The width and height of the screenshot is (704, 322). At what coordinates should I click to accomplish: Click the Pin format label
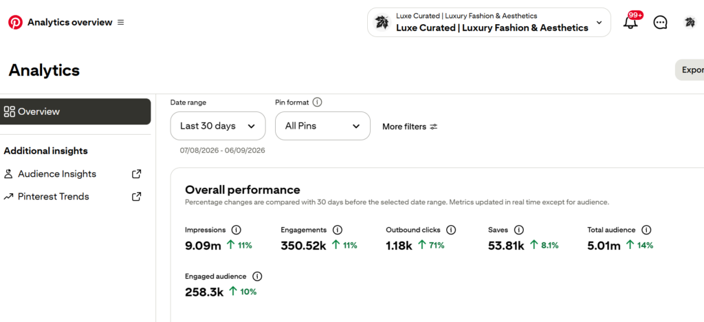click(291, 103)
